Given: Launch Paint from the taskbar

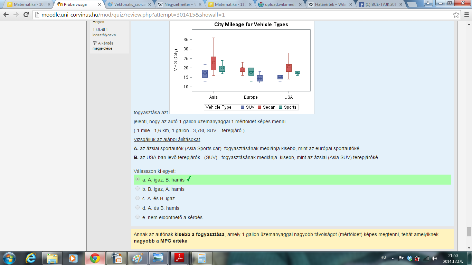Looking at the screenshot, I should (x=137, y=258).
